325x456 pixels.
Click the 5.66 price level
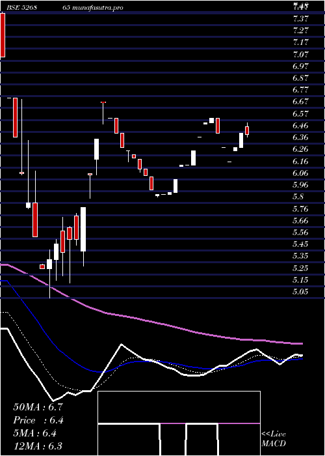point(300,221)
